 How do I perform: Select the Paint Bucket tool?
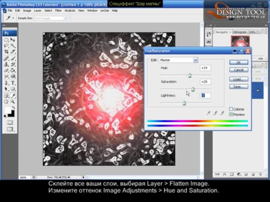coord(13,70)
